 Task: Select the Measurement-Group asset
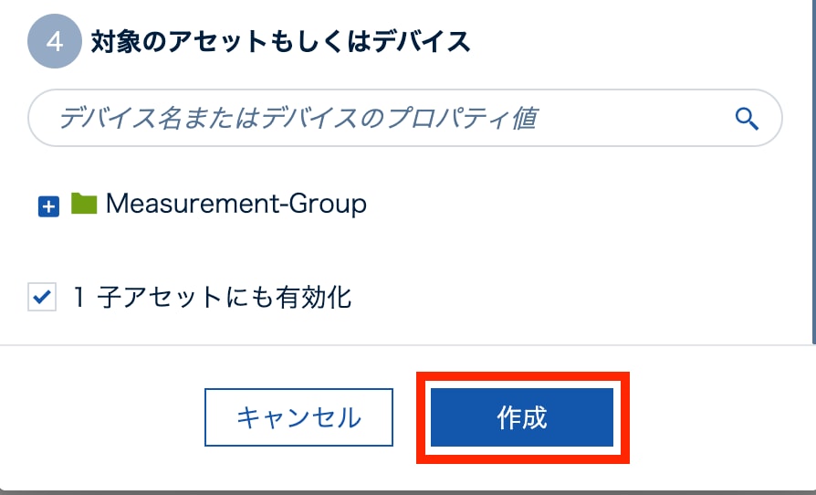pos(235,203)
